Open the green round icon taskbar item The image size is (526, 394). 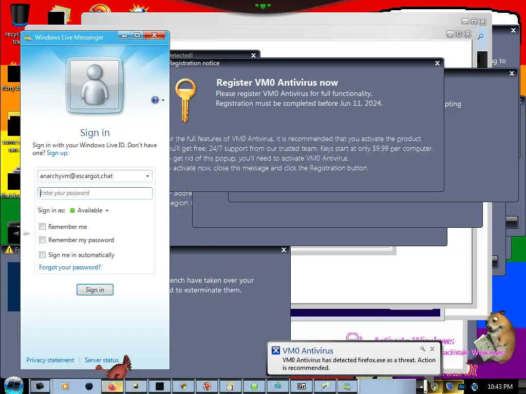pyautogui.click(x=254, y=387)
